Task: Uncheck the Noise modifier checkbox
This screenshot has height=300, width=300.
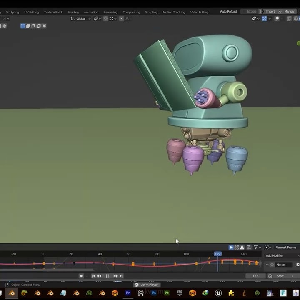Action: [297, 265]
